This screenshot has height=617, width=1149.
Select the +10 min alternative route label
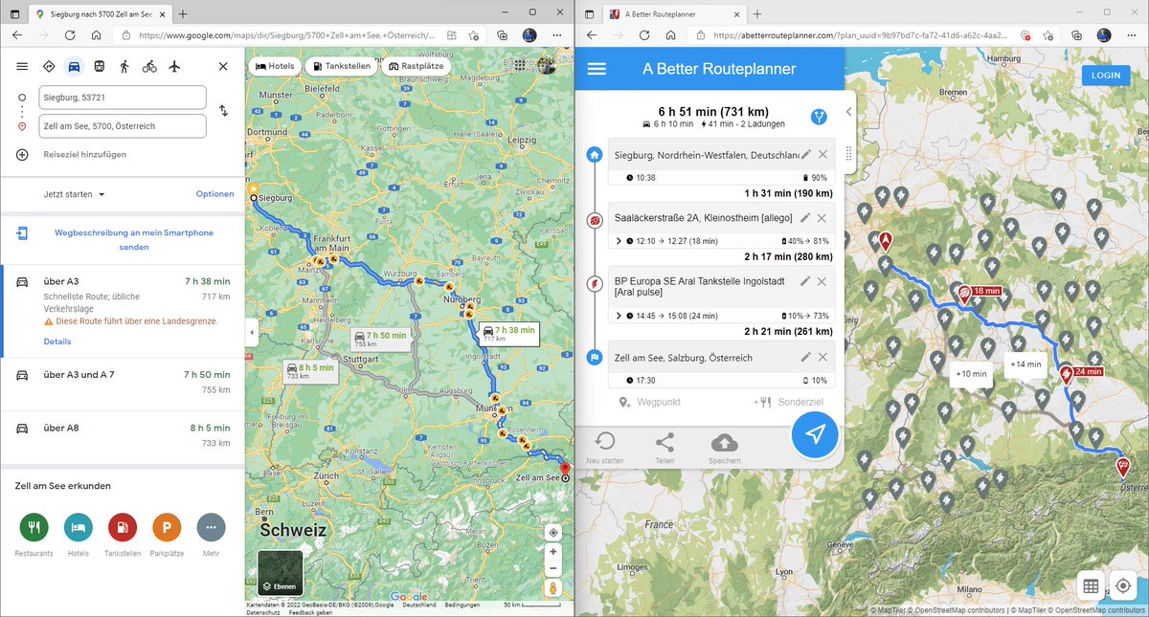[x=971, y=374]
